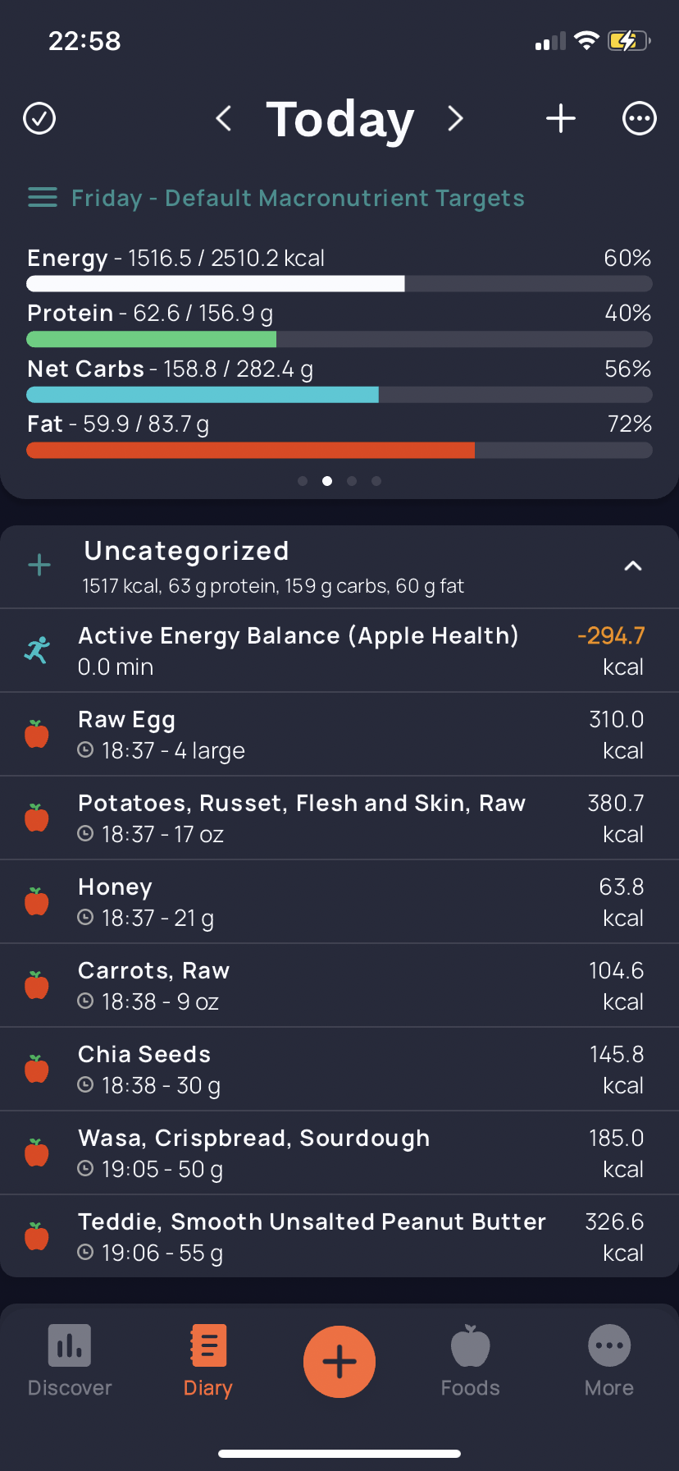Go to previous day with left chevron
Viewport: 679px width, 1471px height.
(223, 118)
